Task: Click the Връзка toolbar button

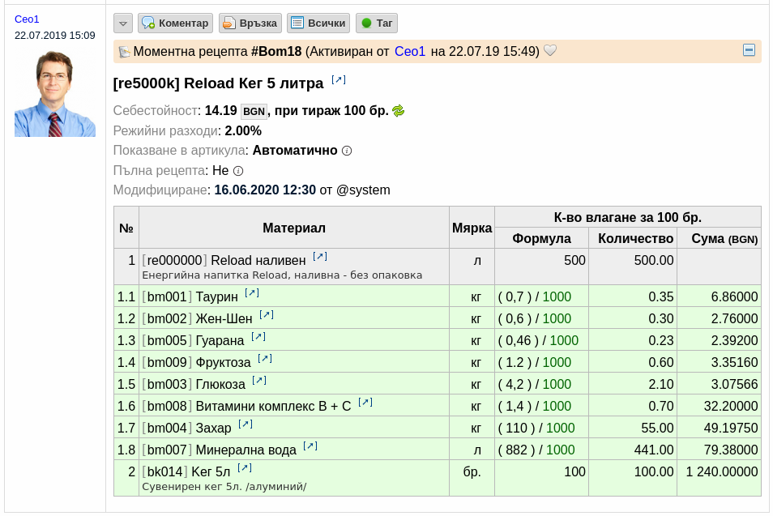Action: click(250, 23)
